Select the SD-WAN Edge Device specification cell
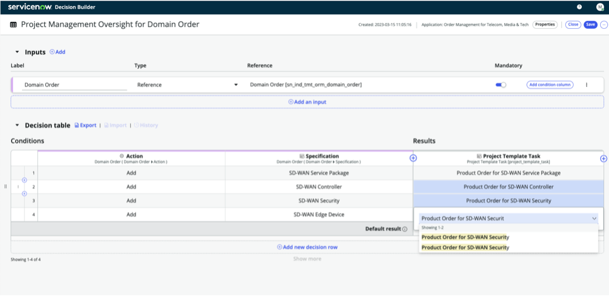 point(318,215)
